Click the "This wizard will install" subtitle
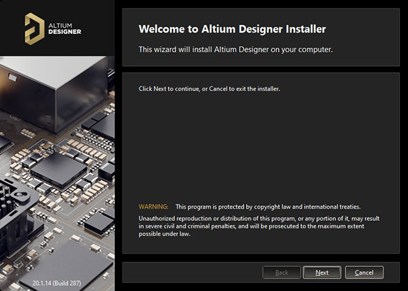 (x=235, y=50)
